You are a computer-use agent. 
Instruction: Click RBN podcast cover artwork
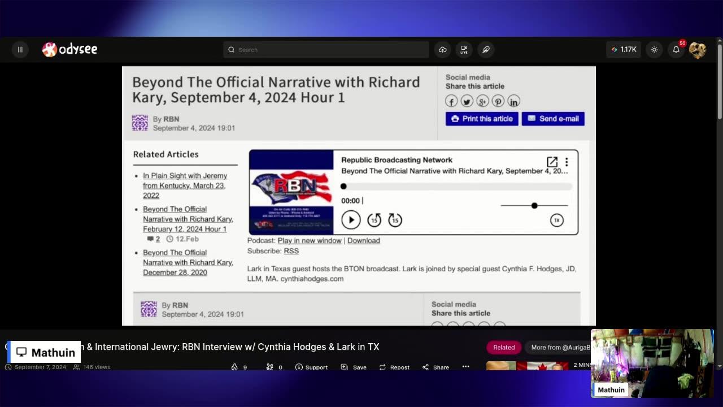click(x=291, y=192)
